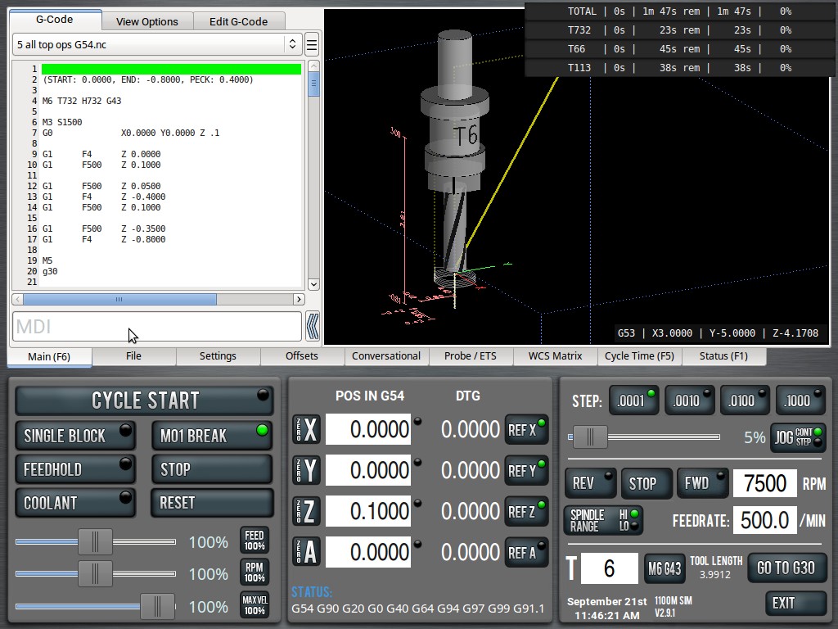Click the GO TO G30 button

click(x=786, y=568)
